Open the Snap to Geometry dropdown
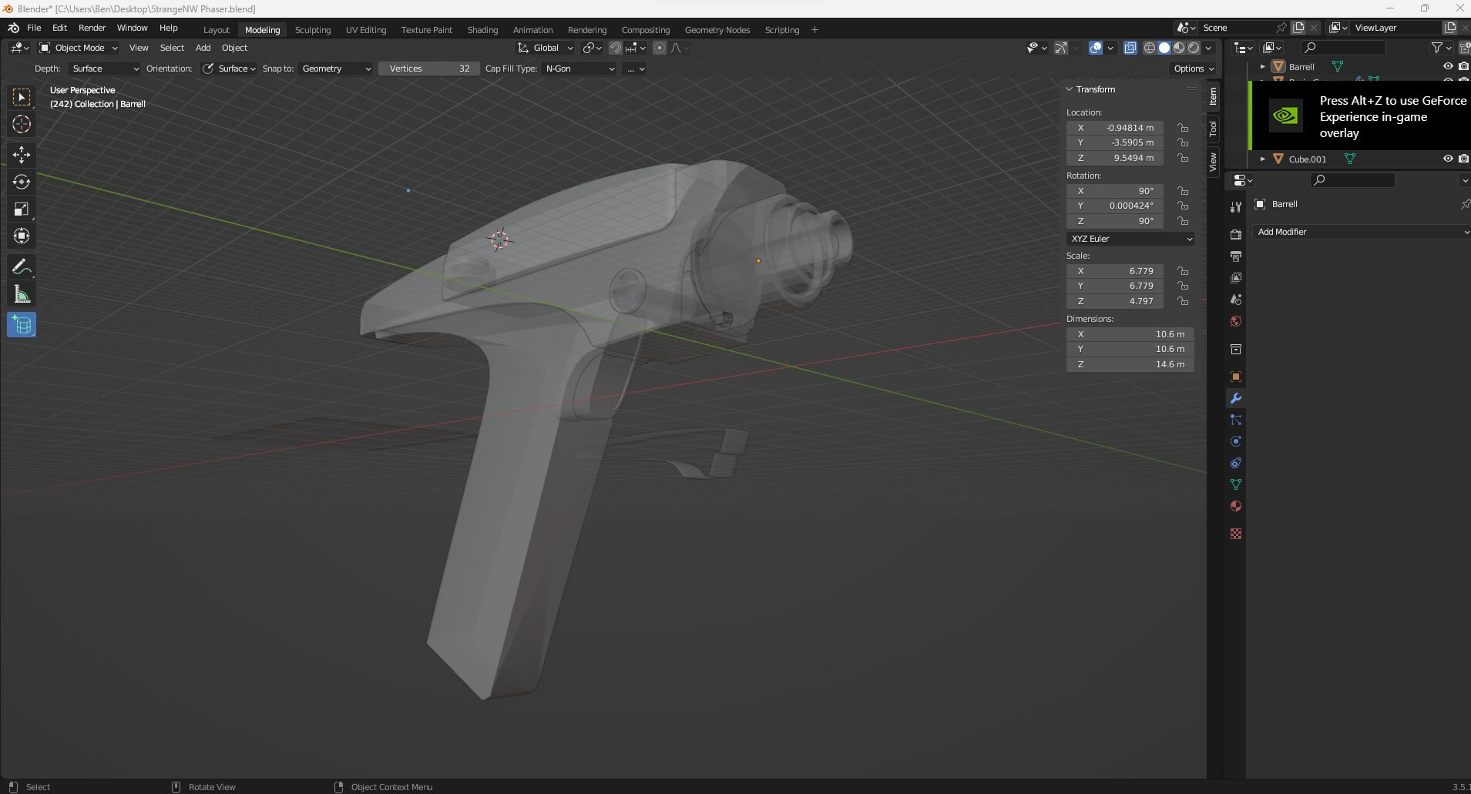Image resolution: width=1471 pixels, height=794 pixels. pyautogui.click(x=335, y=69)
